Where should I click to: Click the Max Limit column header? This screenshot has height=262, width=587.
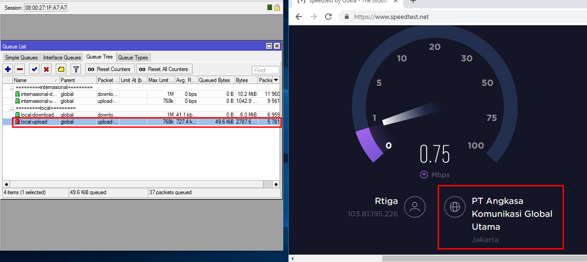point(161,80)
